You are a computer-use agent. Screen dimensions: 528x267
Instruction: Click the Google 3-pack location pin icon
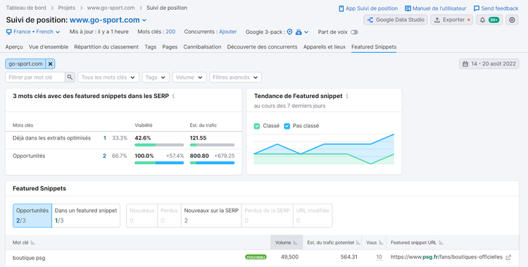click(x=289, y=32)
